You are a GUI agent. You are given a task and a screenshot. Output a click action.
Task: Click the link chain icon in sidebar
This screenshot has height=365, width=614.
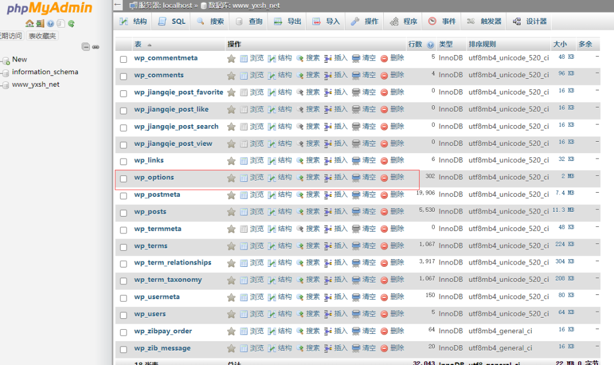click(x=96, y=47)
